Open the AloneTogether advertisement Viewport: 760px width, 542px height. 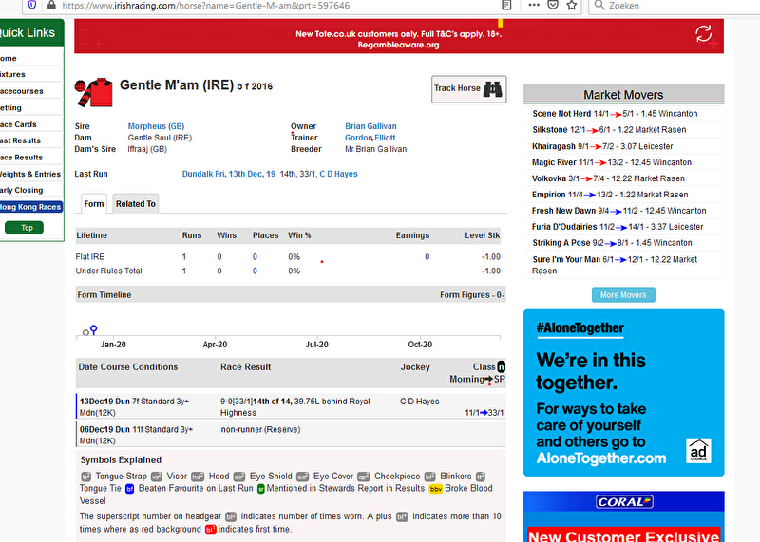(623, 393)
